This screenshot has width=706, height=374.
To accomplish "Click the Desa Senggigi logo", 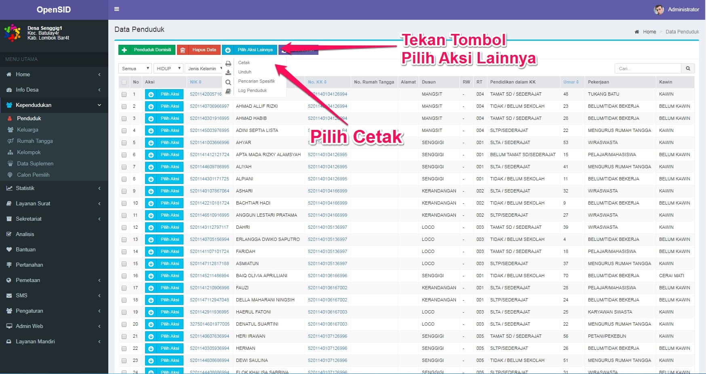I will (13, 33).
